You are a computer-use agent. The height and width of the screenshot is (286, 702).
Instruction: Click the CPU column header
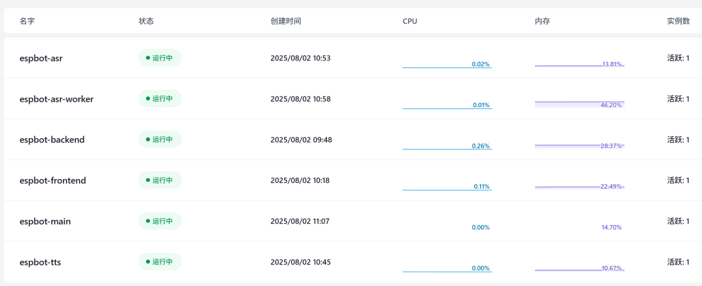coord(409,21)
